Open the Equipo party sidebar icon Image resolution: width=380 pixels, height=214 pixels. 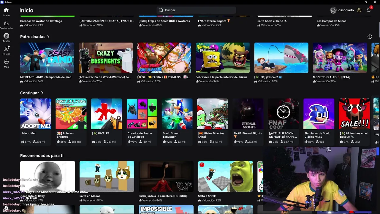point(6,49)
